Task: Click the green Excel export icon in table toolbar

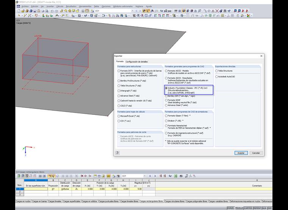Action: tap(175, 176)
